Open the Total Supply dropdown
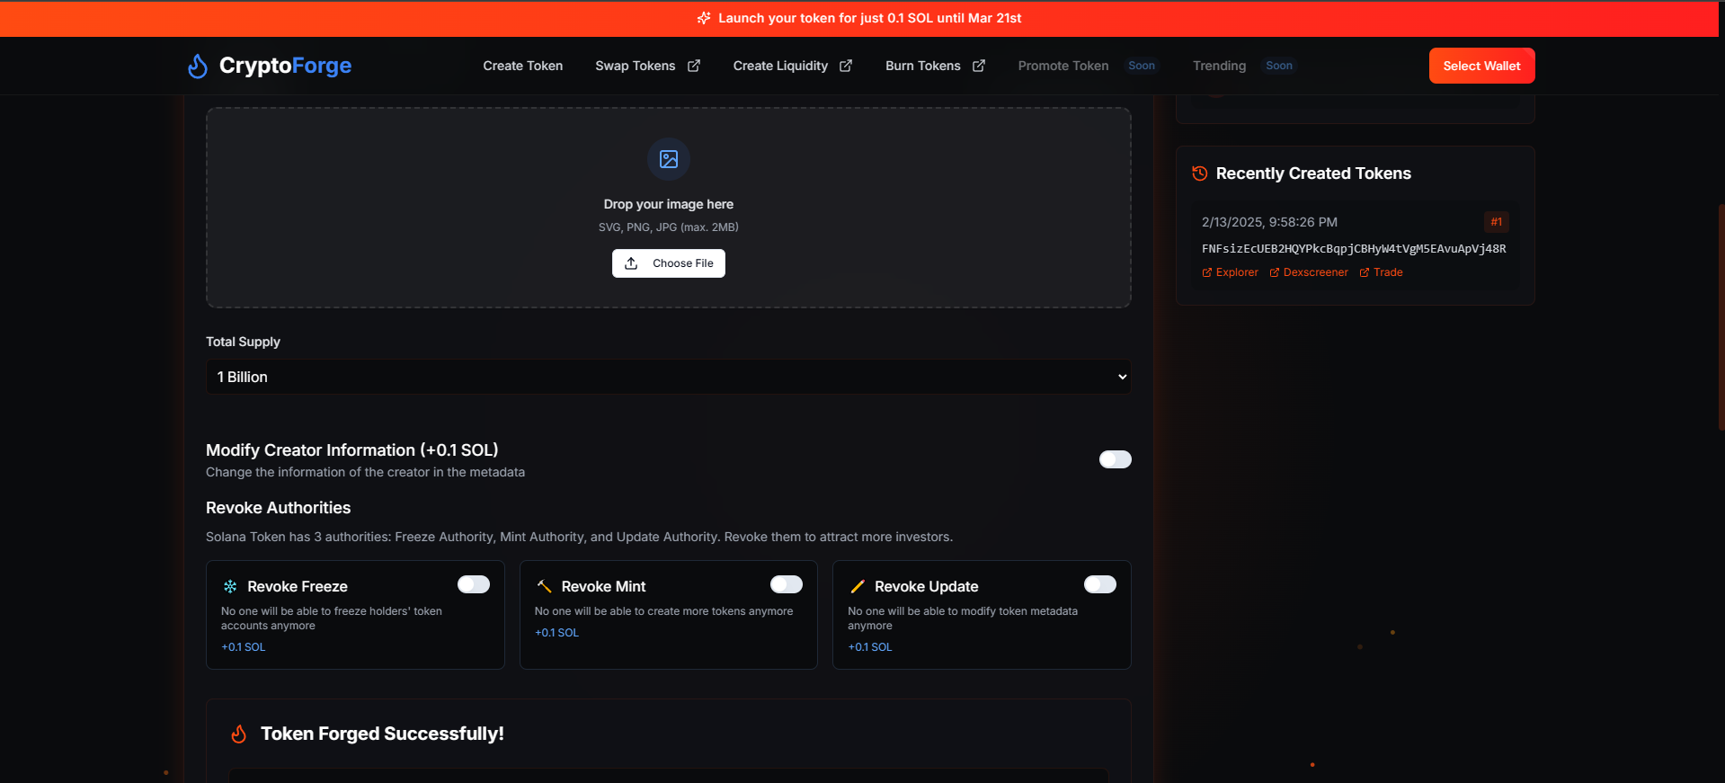The height and width of the screenshot is (783, 1725). coord(669,377)
